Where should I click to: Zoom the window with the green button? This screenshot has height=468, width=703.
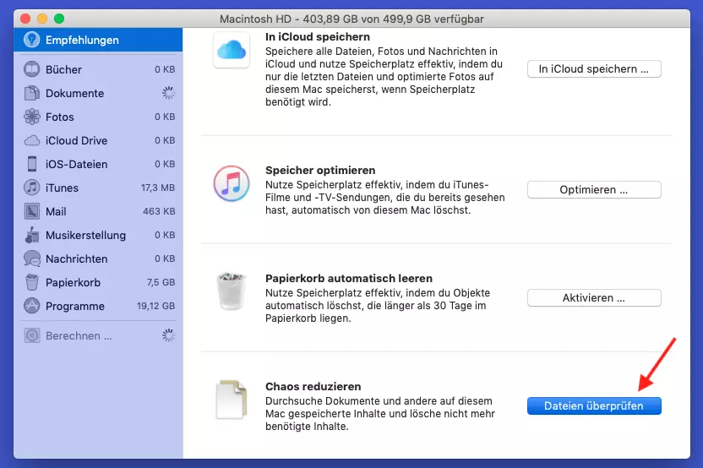tap(59, 19)
